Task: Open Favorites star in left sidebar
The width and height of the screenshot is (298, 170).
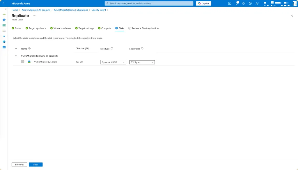Action: pyautogui.click(x=4, y=36)
